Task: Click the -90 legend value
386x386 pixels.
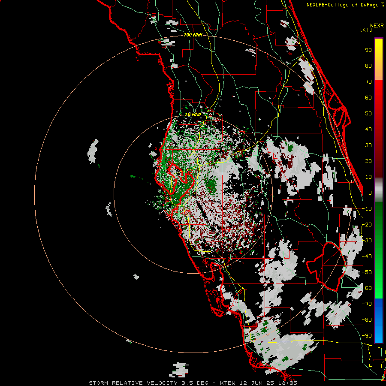Action: [x=367, y=336]
